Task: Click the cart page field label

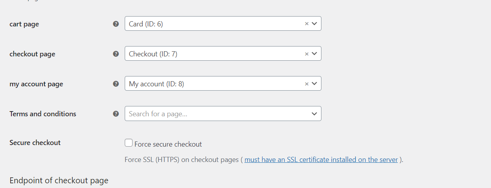Action: pyautogui.click(x=24, y=24)
